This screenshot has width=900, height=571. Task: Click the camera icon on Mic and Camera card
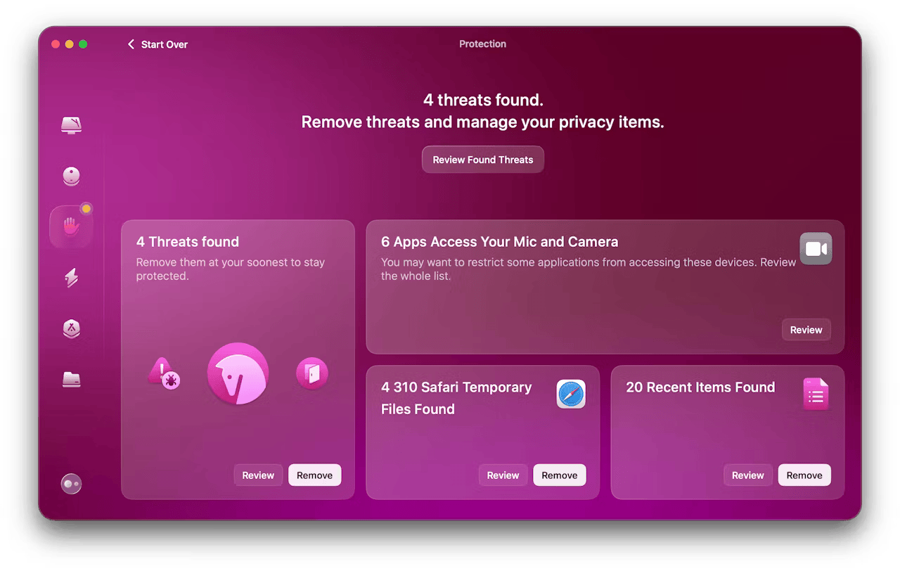pos(816,249)
